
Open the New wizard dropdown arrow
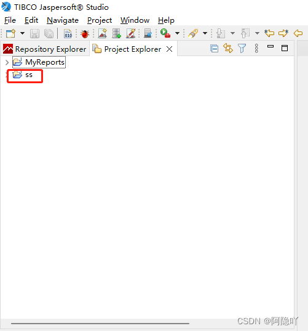[22, 33]
